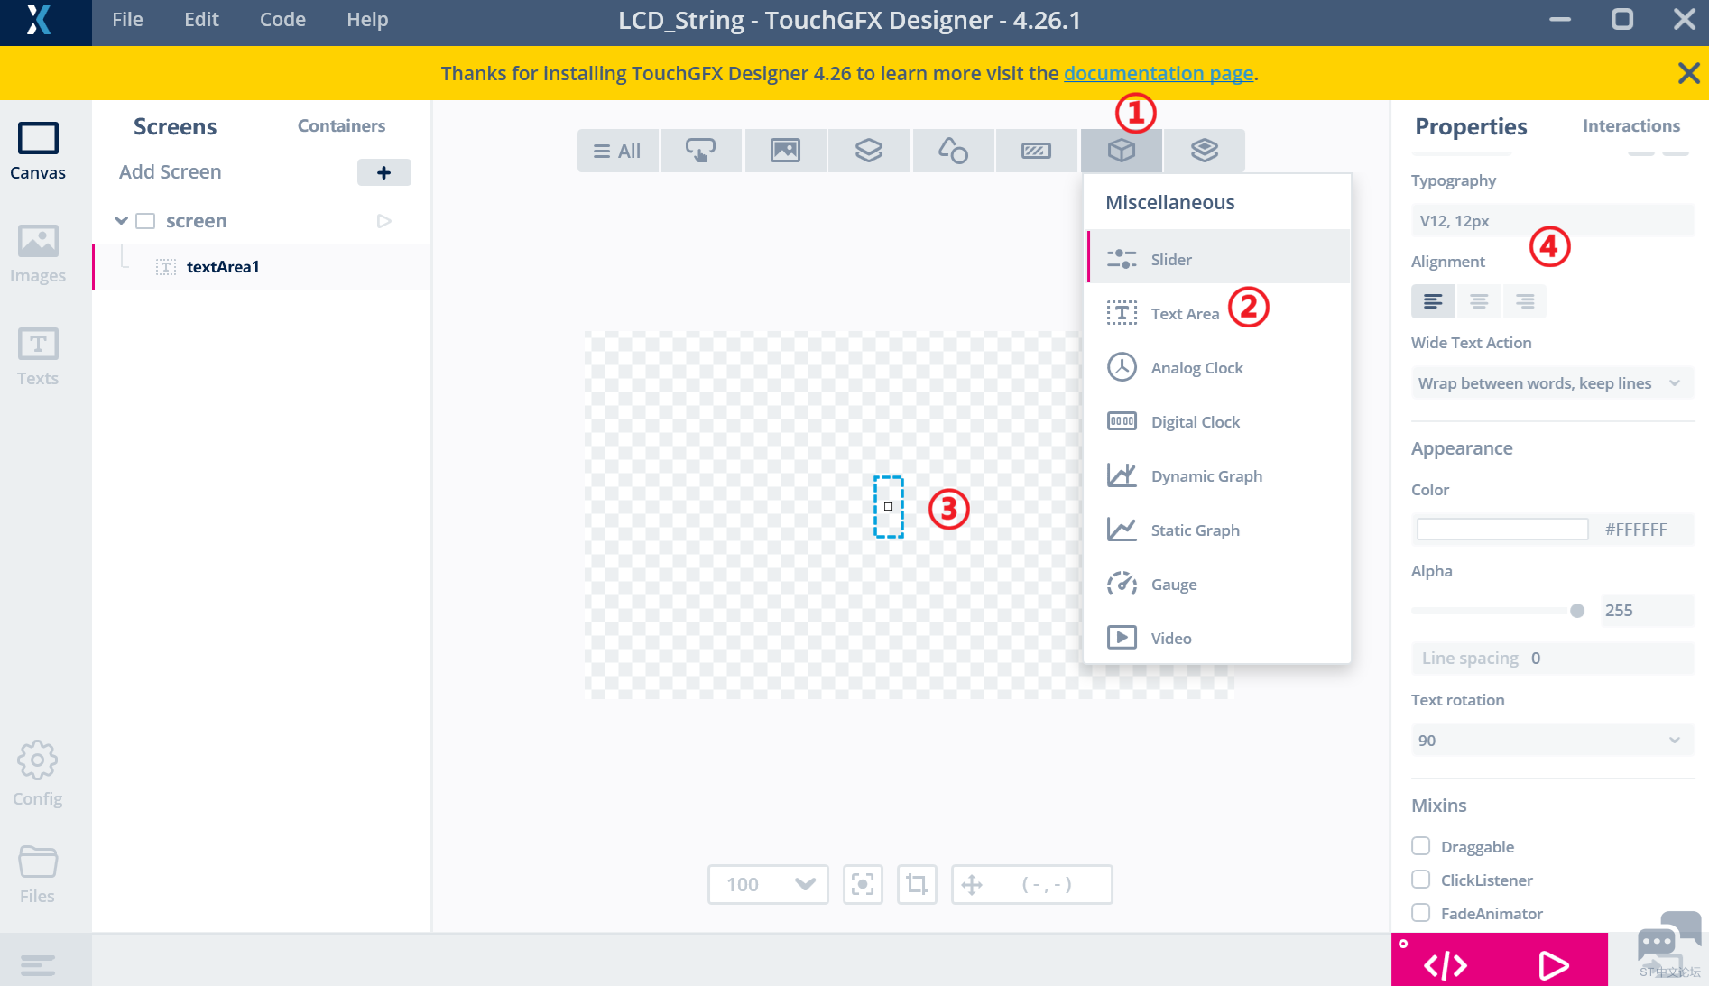Open the zoom level dropdown
Viewport: 1709px width, 986px height.
click(768, 884)
